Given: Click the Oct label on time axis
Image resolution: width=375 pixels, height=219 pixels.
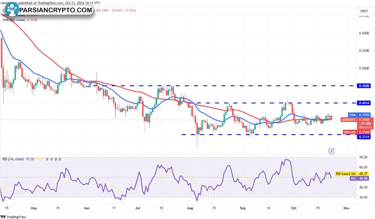Looking at the screenshot, I should (x=294, y=208).
